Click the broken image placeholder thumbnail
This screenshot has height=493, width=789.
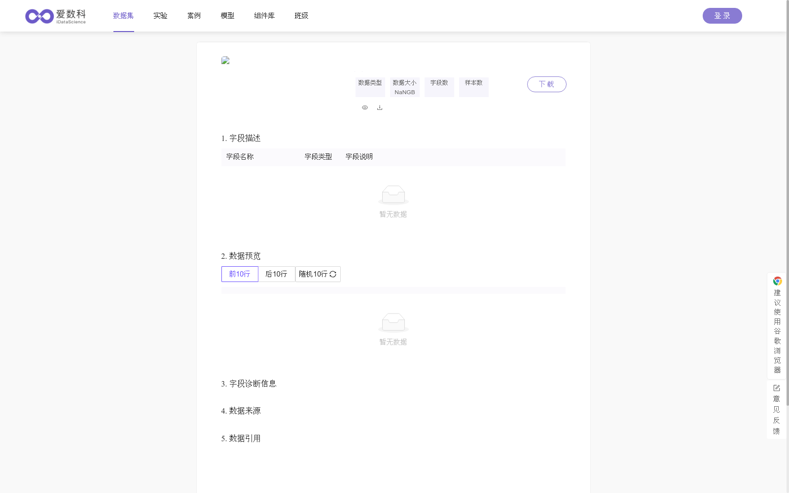(x=225, y=60)
